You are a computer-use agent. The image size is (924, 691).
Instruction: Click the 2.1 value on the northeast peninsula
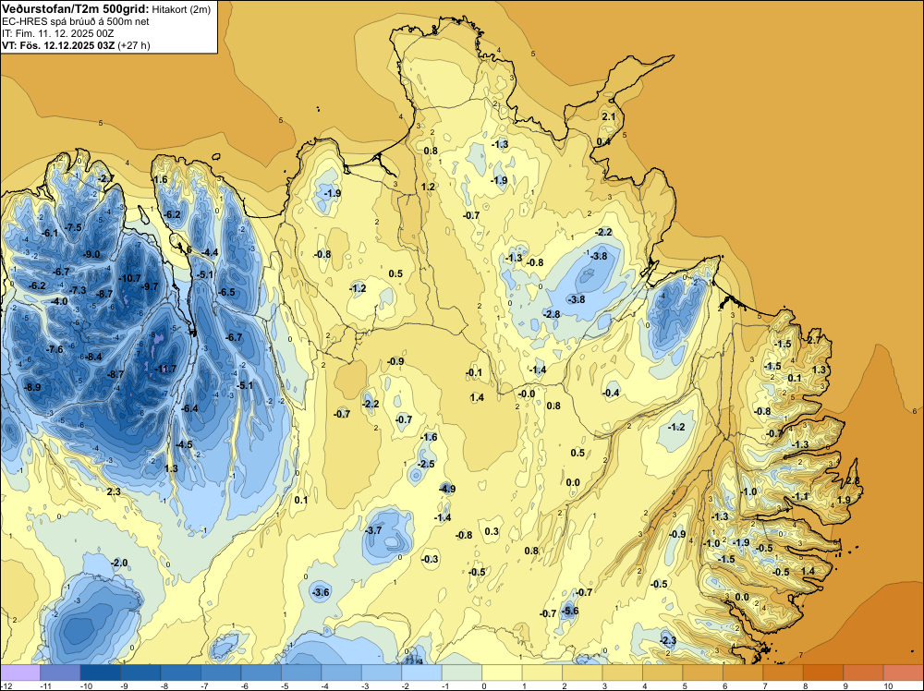[608, 116]
